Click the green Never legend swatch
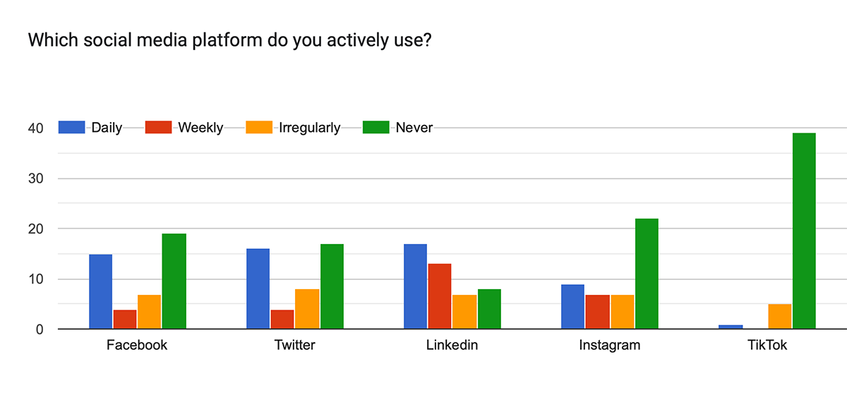The height and width of the screenshot is (414, 847). tap(376, 128)
